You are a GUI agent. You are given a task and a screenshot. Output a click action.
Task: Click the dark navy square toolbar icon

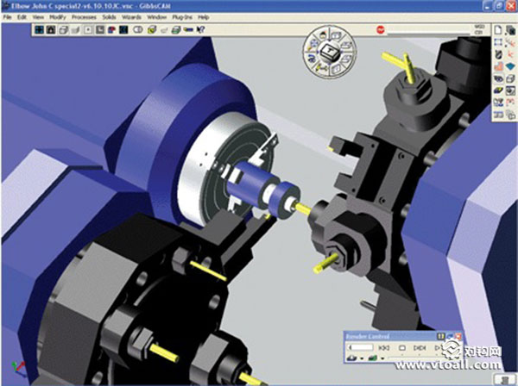click(x=123, y=30)
